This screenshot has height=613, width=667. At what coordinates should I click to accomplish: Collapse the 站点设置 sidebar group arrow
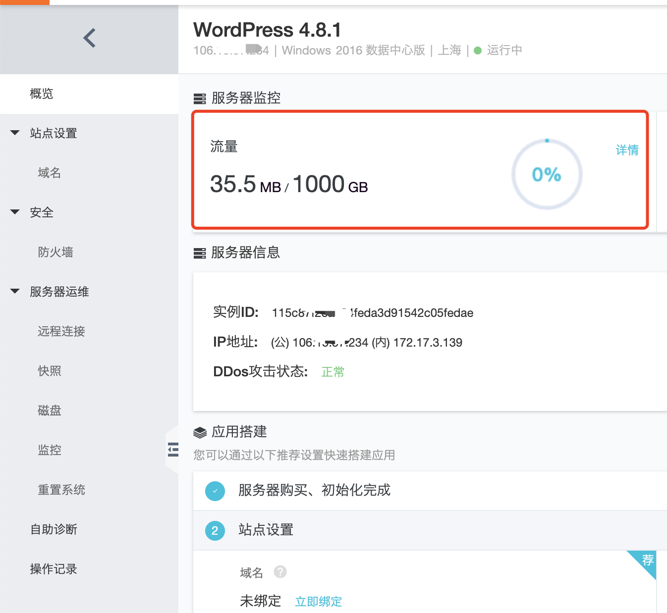(15, 133)
